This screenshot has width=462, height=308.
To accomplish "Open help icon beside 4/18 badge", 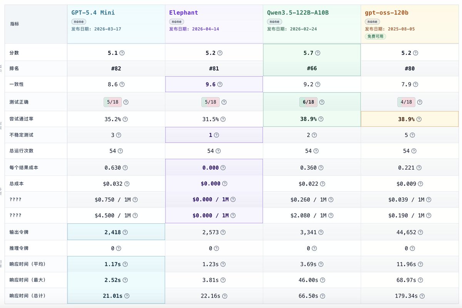I will click(420, 102).
